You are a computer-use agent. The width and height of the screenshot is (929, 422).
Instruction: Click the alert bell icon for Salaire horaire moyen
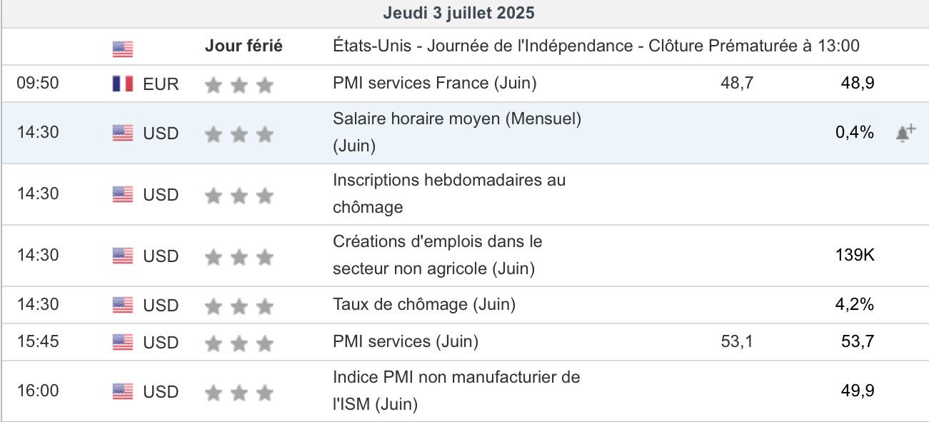[905, 134]
